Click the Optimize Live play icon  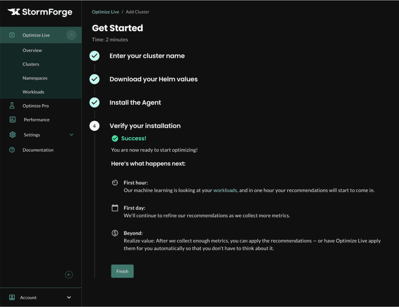point(12,35)
